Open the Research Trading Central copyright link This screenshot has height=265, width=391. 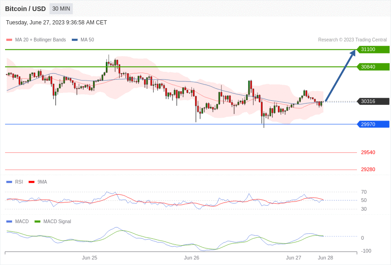click(352, 40)
